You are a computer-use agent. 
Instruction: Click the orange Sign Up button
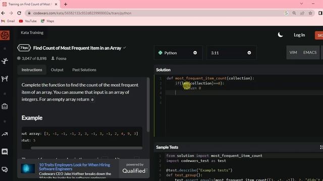(x=319, y=36)
